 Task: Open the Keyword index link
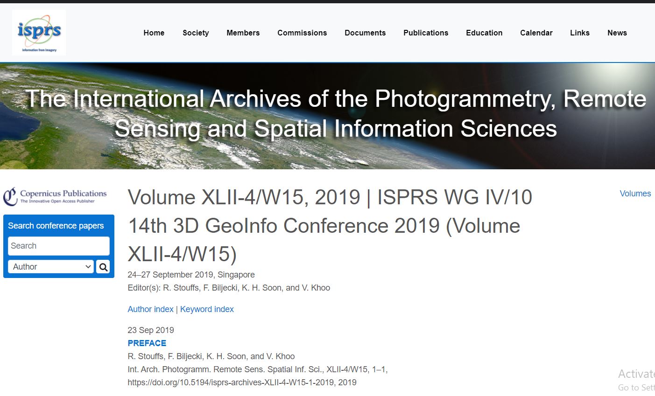coord(207,309)
